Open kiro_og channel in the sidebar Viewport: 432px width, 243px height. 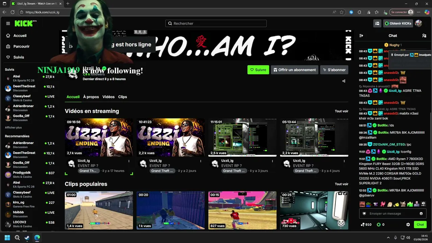click(x=30, y=205)
